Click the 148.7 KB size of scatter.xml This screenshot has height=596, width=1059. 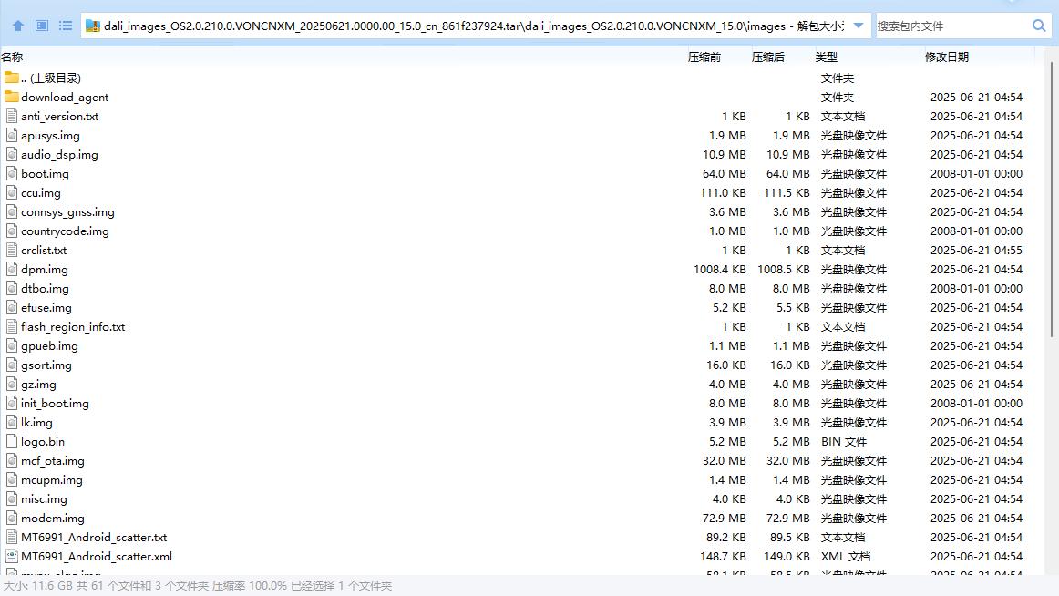[x=723, y=556]
